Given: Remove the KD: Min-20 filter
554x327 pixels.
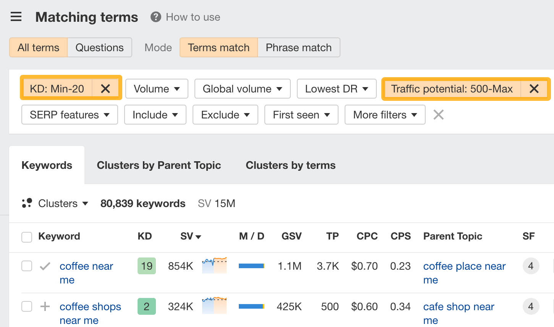Looking at the screenshot, I should click(x=105, y=88).
